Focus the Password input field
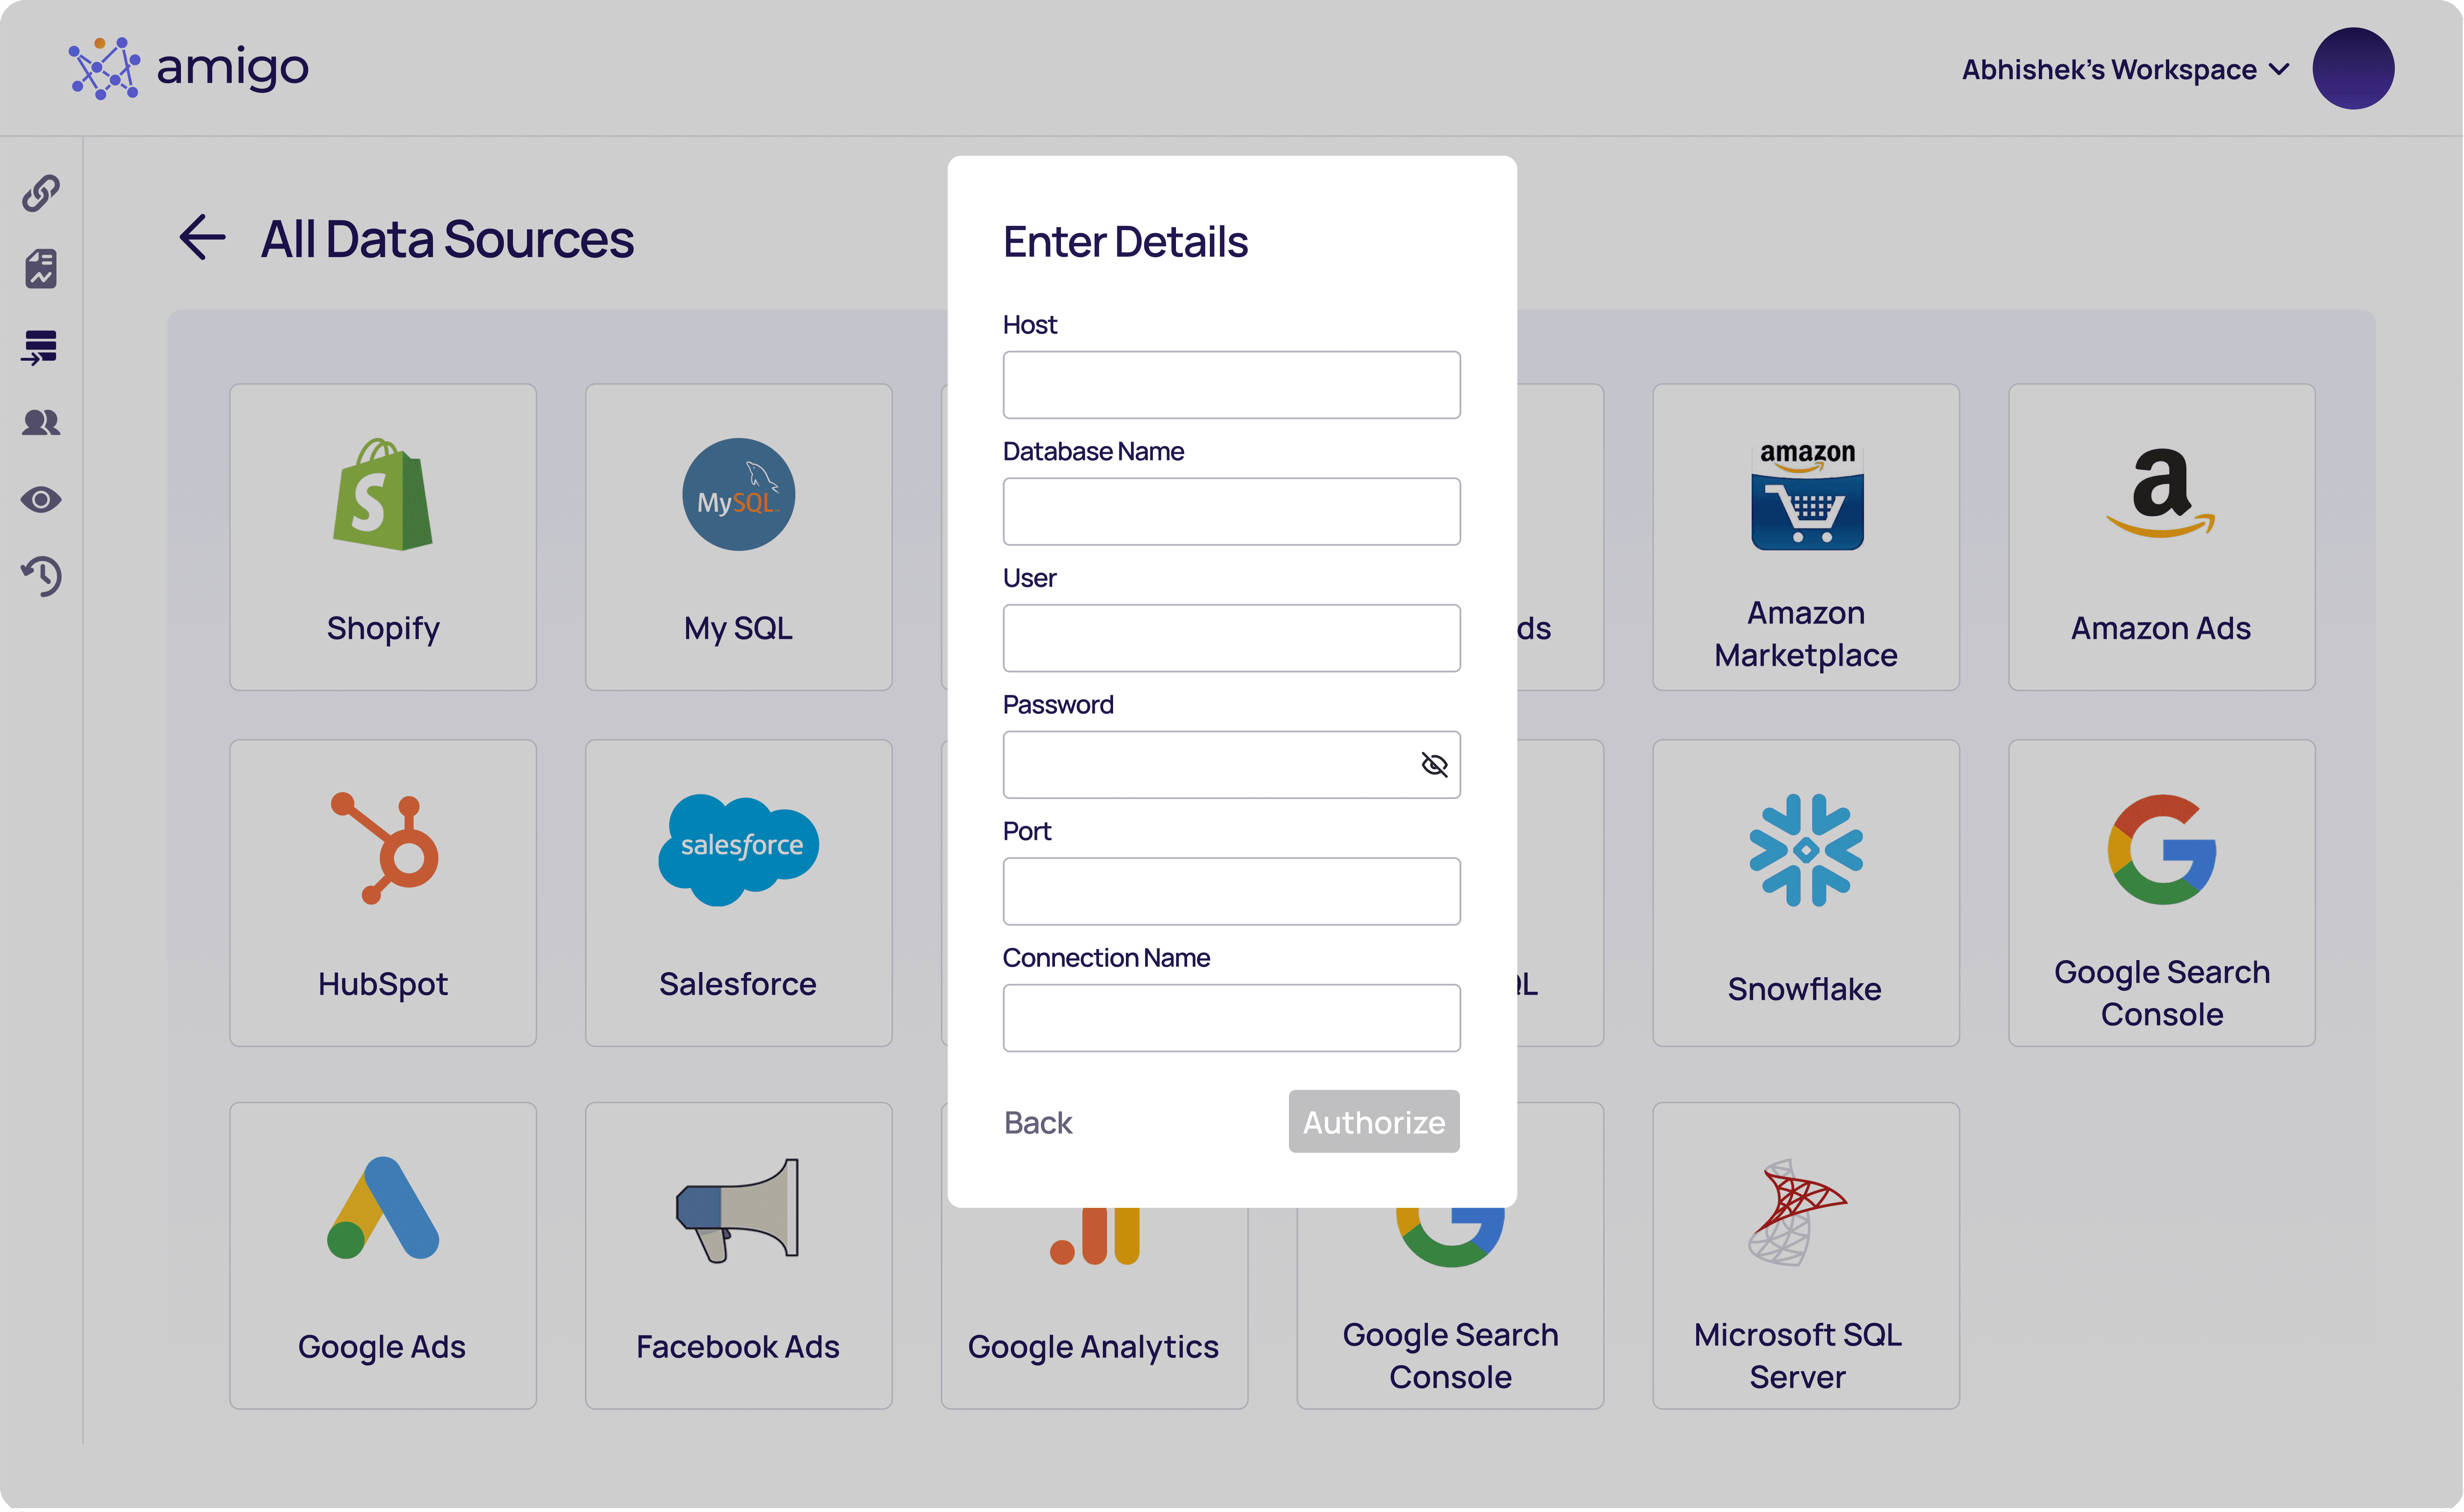2464x1512 pixels. pyautogui.click(x=1232, y=766)
